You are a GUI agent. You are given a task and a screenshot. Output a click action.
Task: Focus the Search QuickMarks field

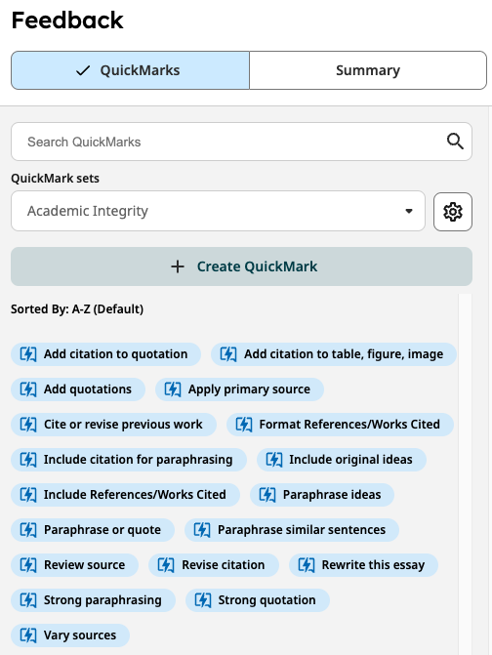tap(241, 142)
